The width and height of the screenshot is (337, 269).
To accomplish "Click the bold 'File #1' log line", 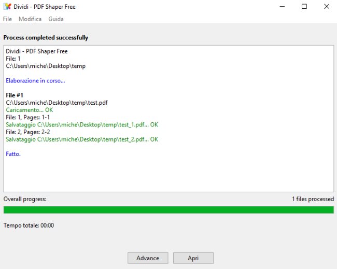I will point(15,95).
